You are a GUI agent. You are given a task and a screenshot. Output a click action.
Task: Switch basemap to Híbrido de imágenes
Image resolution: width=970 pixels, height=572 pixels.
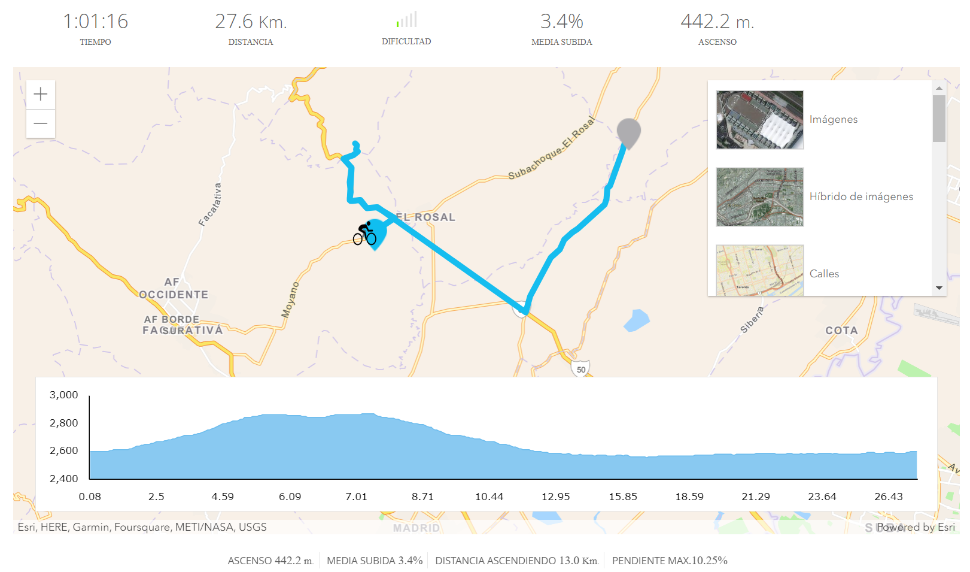tap(861, 196)
